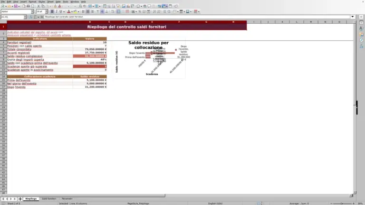
Task: Click the 'Saldo residuo per collocazione' chart
Action: [148, 58]
